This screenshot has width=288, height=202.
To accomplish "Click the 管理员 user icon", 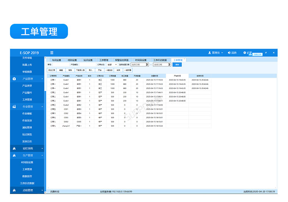I will click(x=209, y=53).
